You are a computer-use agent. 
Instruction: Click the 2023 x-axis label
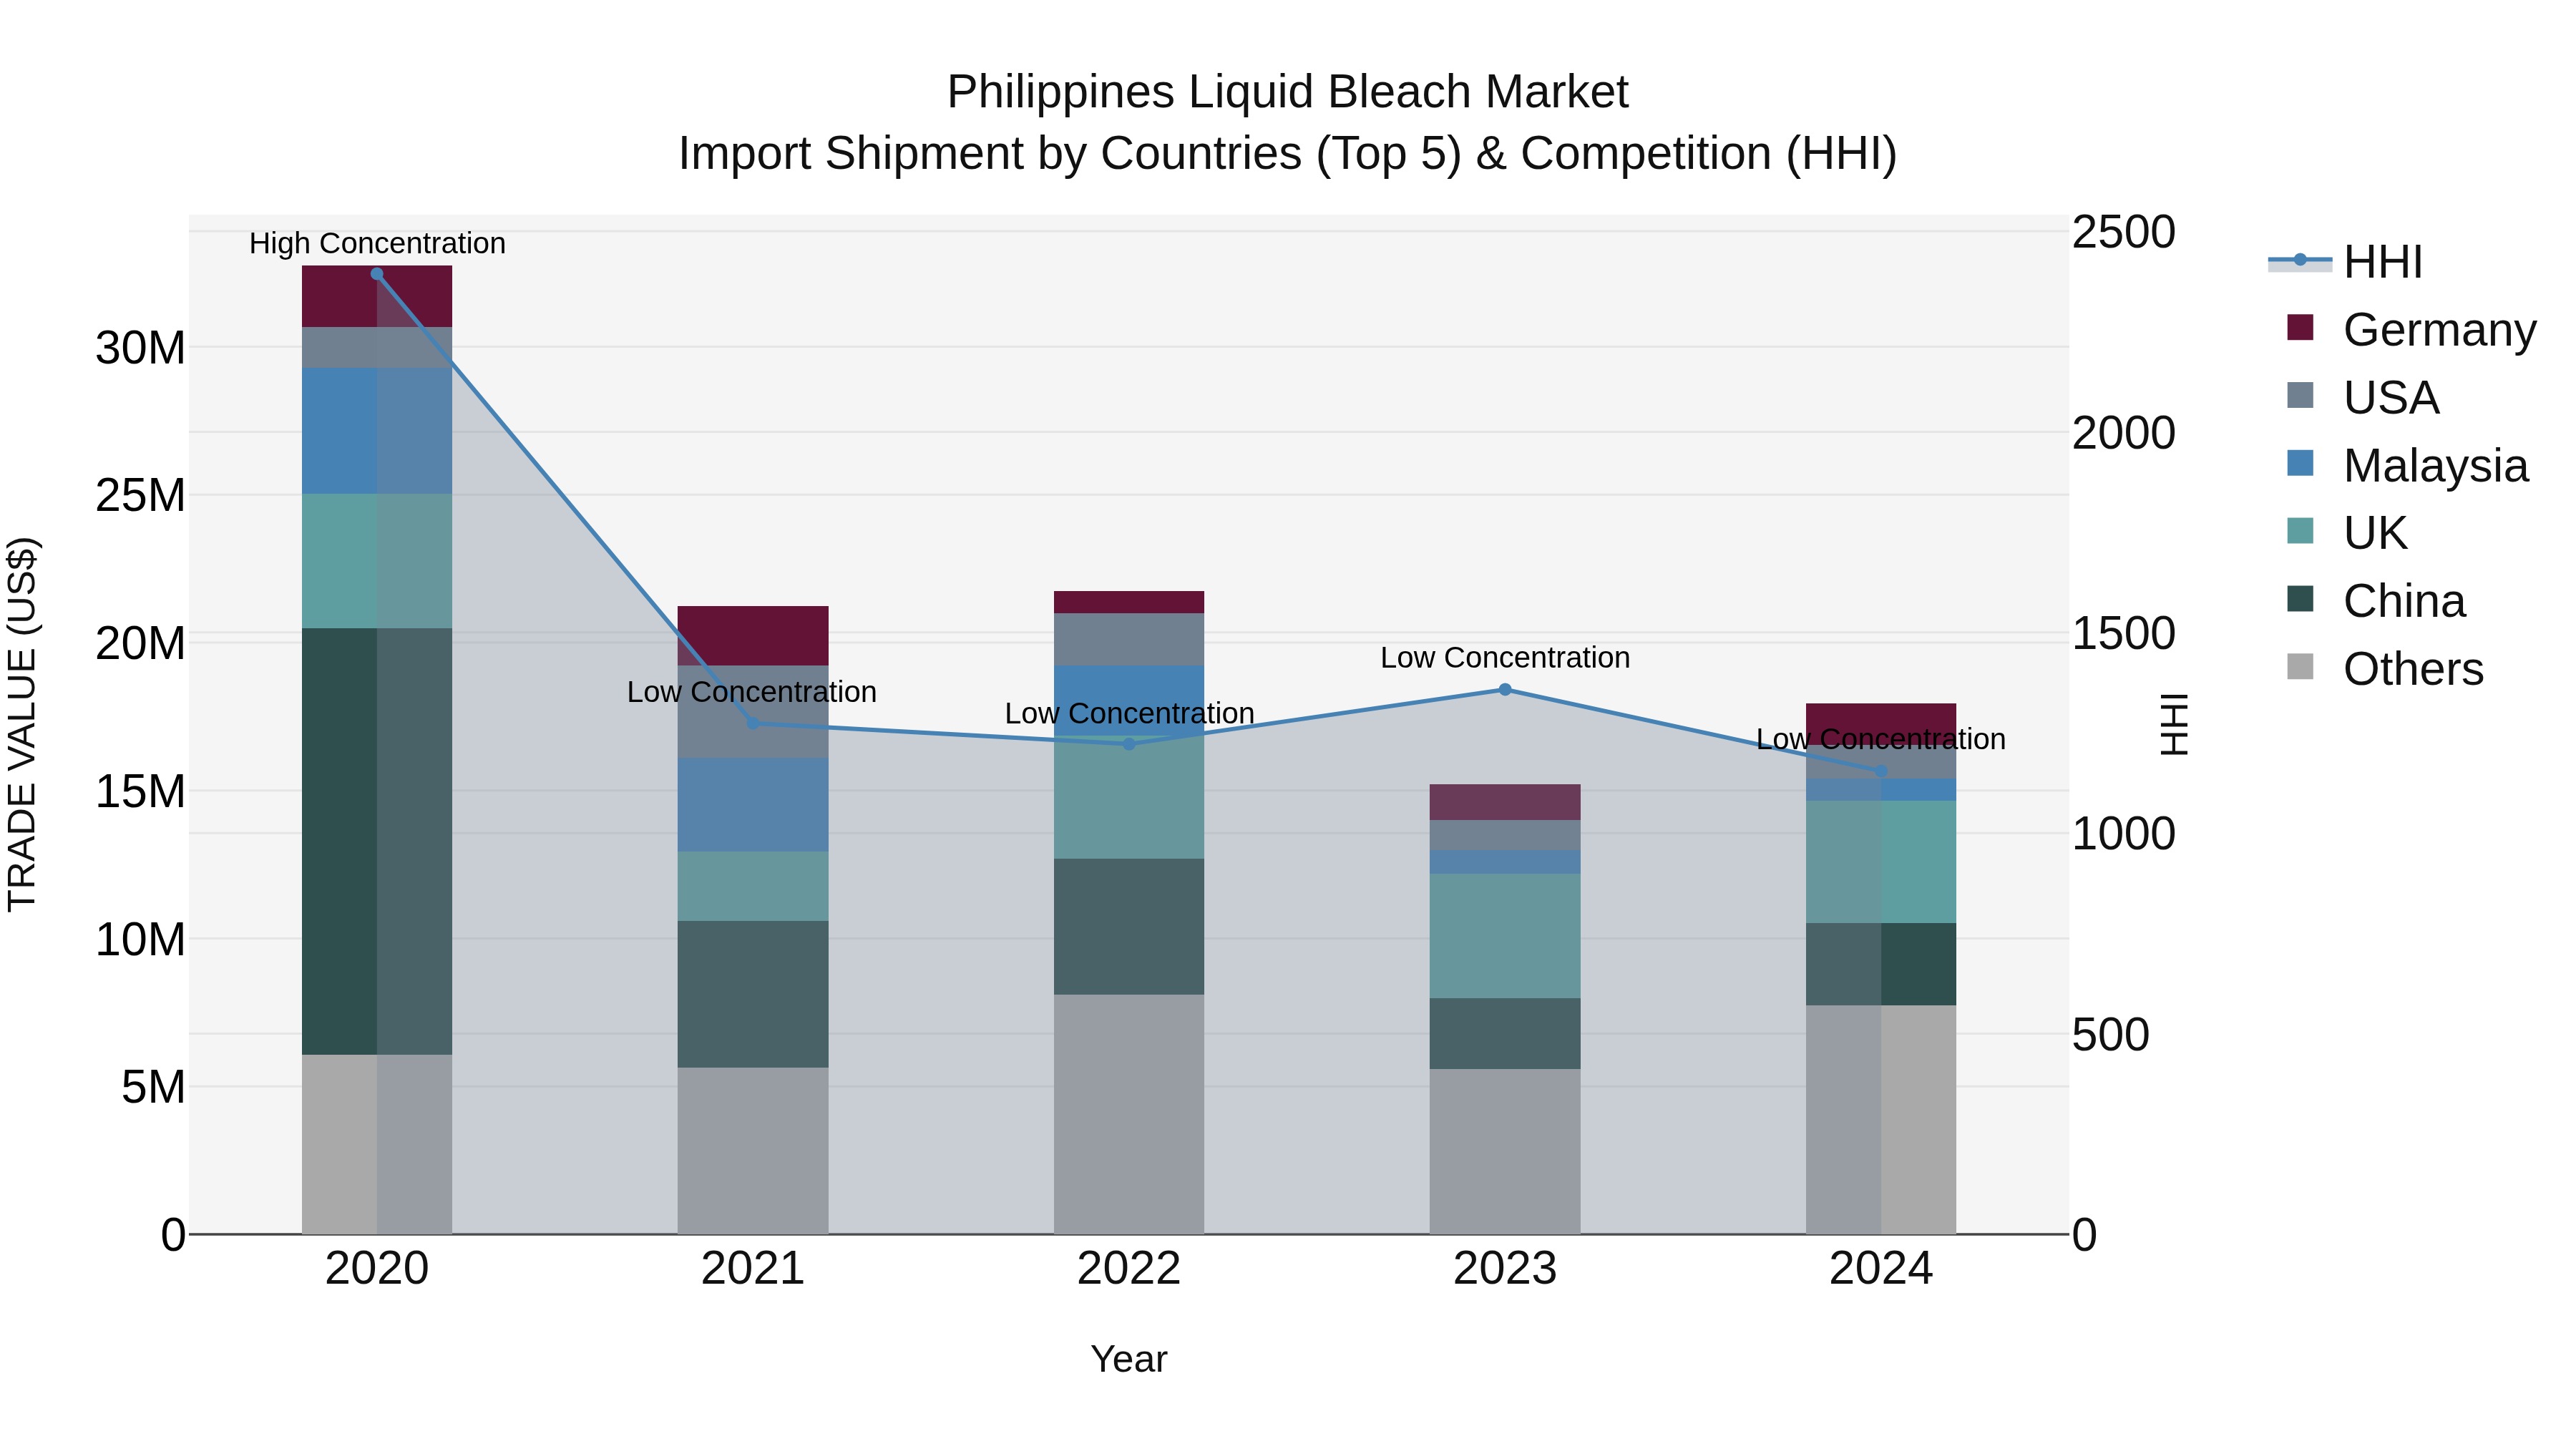click(x=1505, y=1269)
